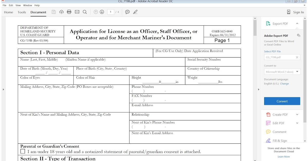Screen dimensions: 308x161
Task: Click 'Next of Kin's Phone Number' label
Action: 153,122
